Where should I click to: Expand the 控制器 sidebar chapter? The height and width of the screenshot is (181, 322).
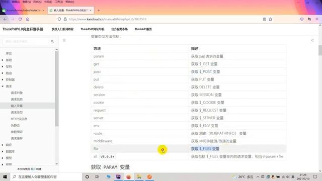(x=3, y=79)
